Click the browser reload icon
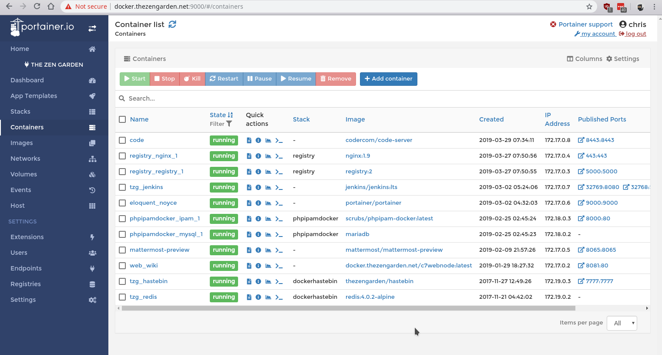This screenshot has height=355, width=662. [37, 7]
